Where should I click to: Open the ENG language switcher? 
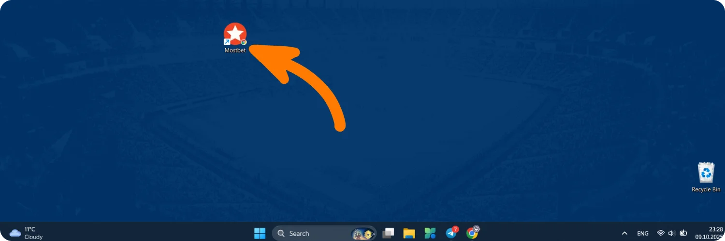[643, 233]
